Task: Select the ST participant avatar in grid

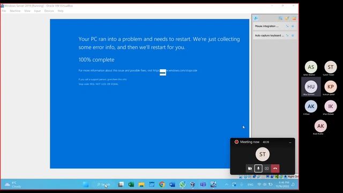Action: coord(331,67)
